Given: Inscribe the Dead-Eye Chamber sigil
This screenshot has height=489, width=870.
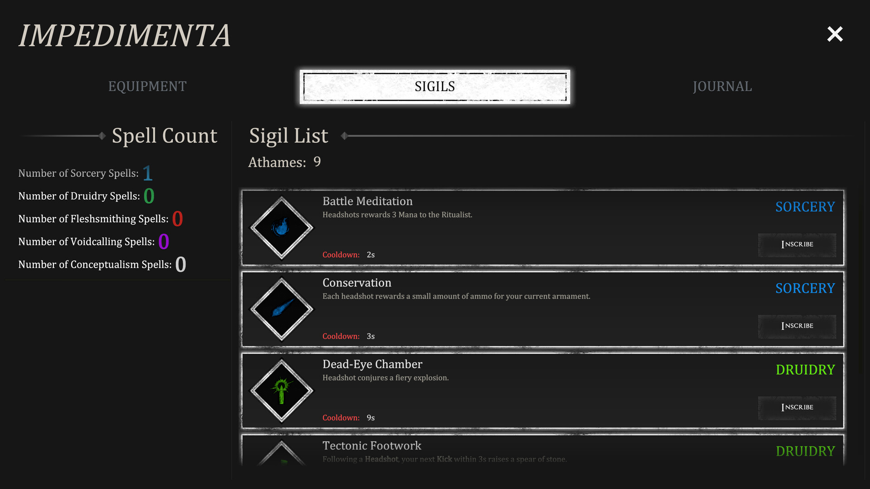Looking at the screenshot, I should (797, 407).
